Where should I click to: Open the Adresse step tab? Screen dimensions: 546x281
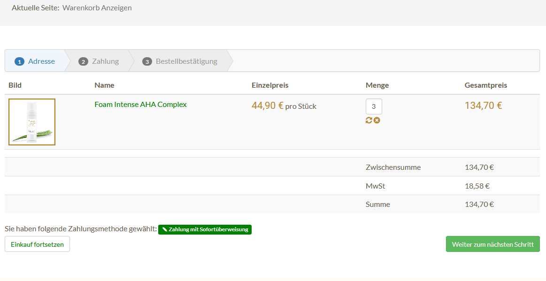tap(41, 61)
